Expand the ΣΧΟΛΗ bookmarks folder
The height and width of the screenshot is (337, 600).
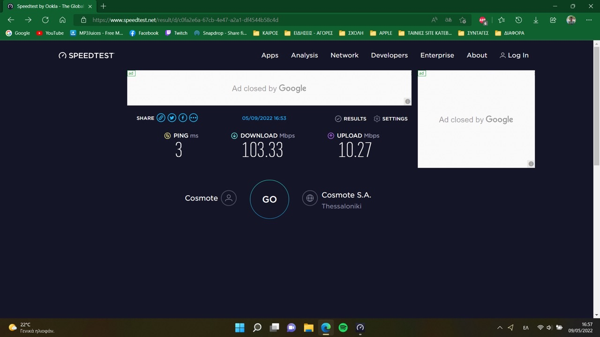tap(352, 33)
